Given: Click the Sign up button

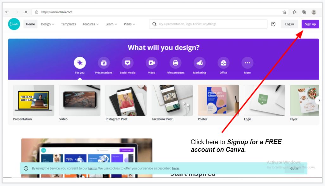Looking at the screenshot, I should point(310,24).
